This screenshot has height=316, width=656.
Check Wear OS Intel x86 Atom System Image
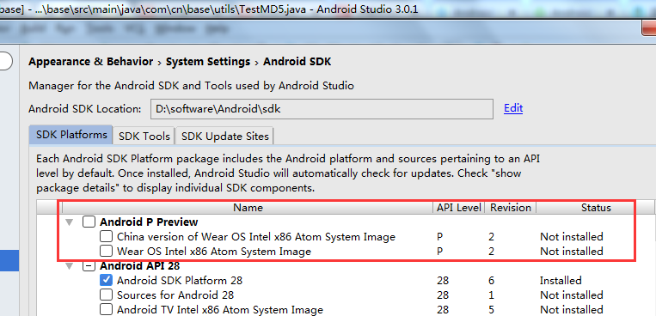[107, 252]
